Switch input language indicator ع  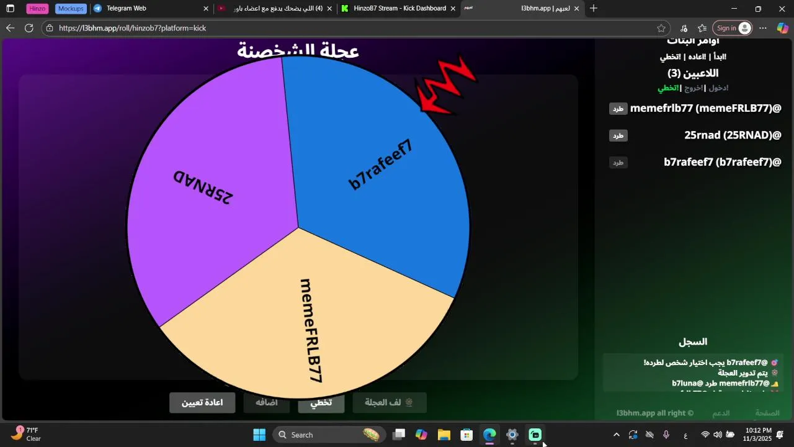click(x=685, y=435)
